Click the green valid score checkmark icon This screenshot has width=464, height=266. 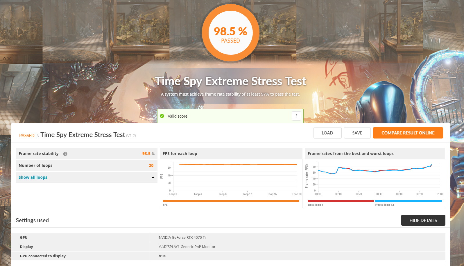[x=162, y=116]
